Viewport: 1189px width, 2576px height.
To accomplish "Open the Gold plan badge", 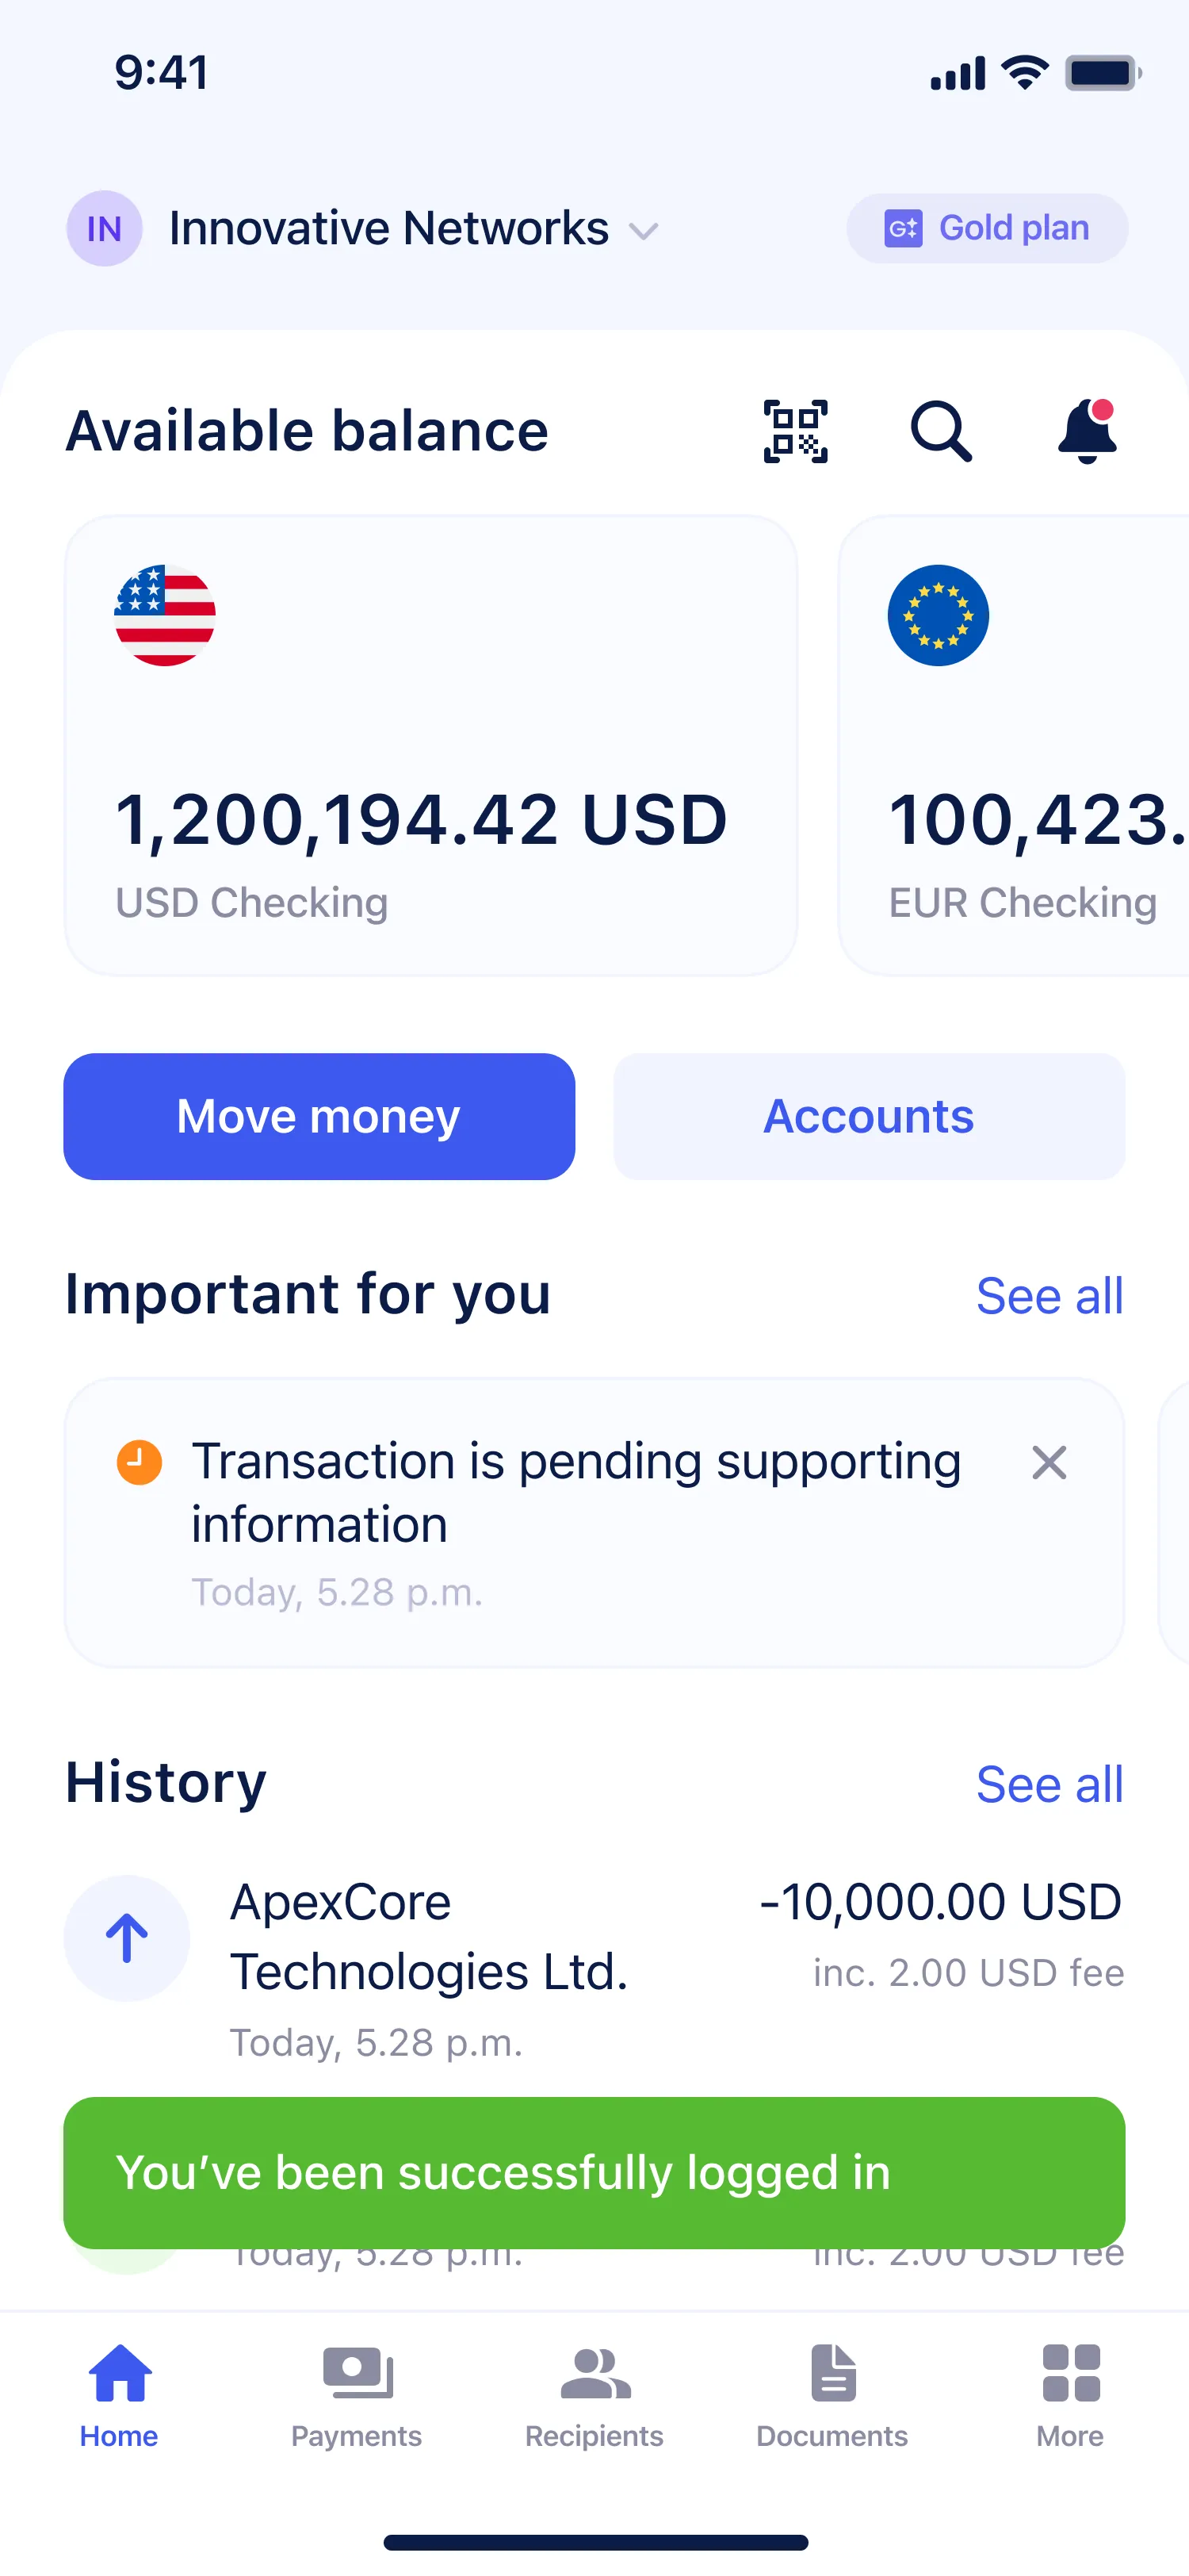I will [x=987, y=228].
